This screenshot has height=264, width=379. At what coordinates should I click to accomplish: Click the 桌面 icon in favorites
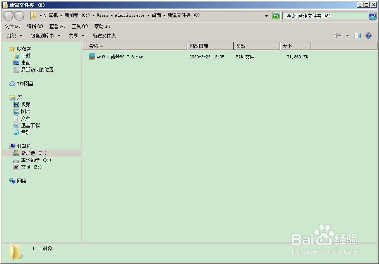click(x=16, y=63)
